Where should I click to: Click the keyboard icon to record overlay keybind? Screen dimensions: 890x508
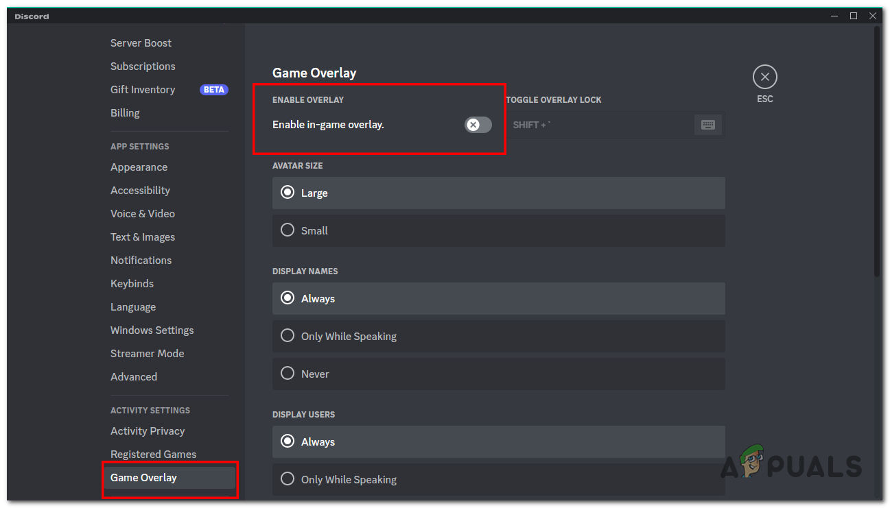pyautogui.click(x=707, y=124)
